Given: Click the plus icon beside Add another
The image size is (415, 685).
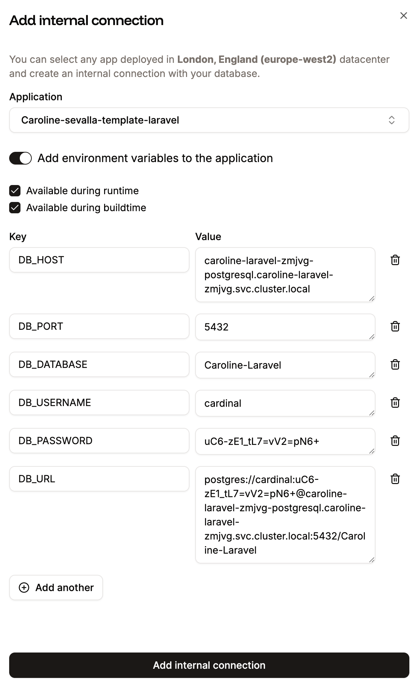Looking at the screenshot, I should tap(24, 587).
